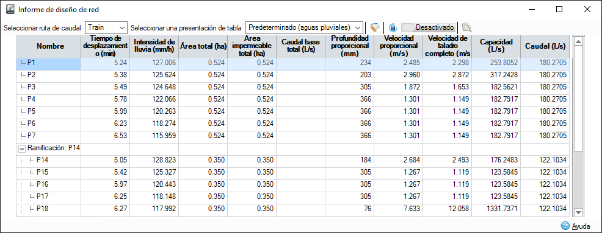
Task: Click the Nombre column header
Action: tap(50, 47)
